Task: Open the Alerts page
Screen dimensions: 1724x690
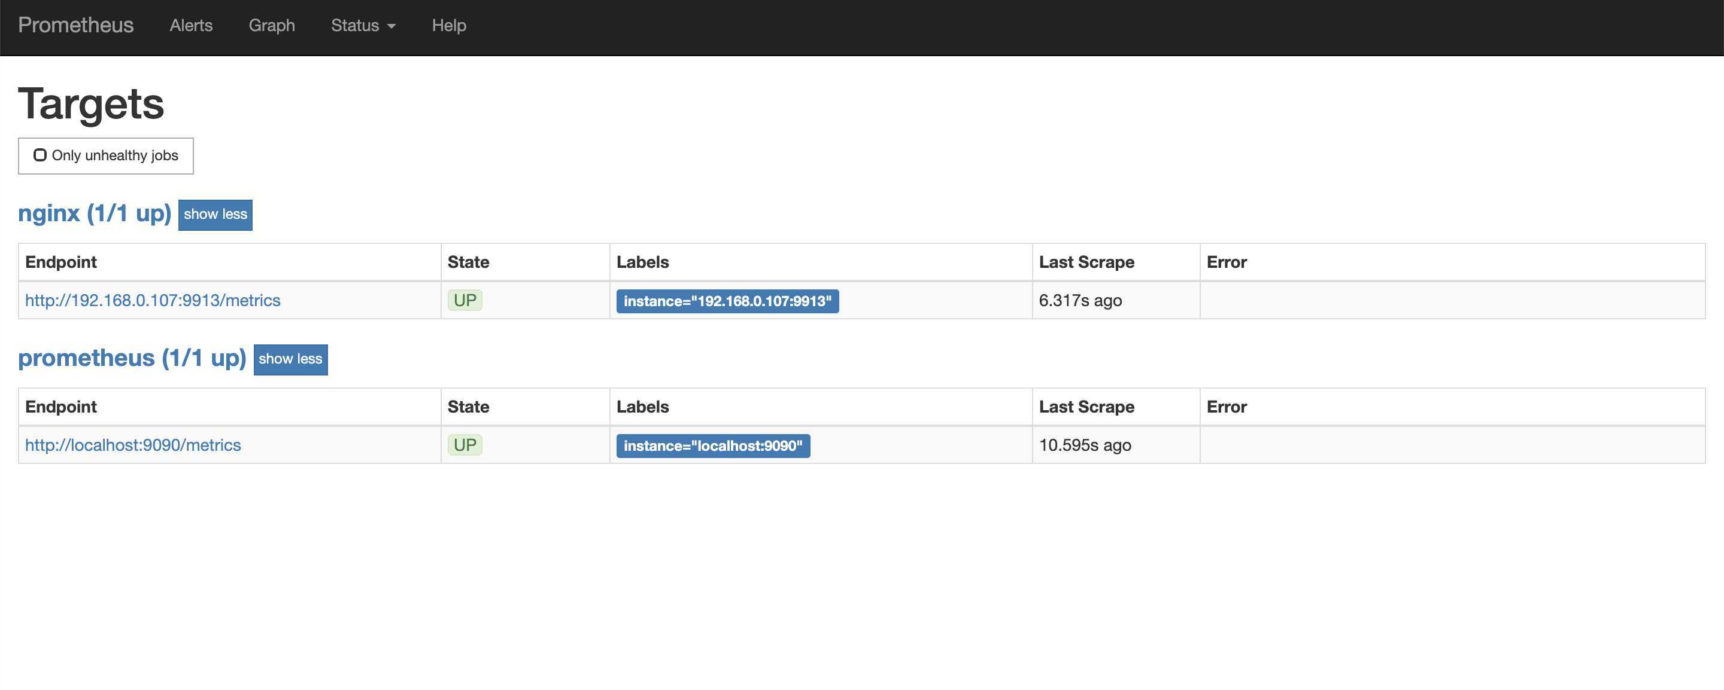Action: coord(191,25)
